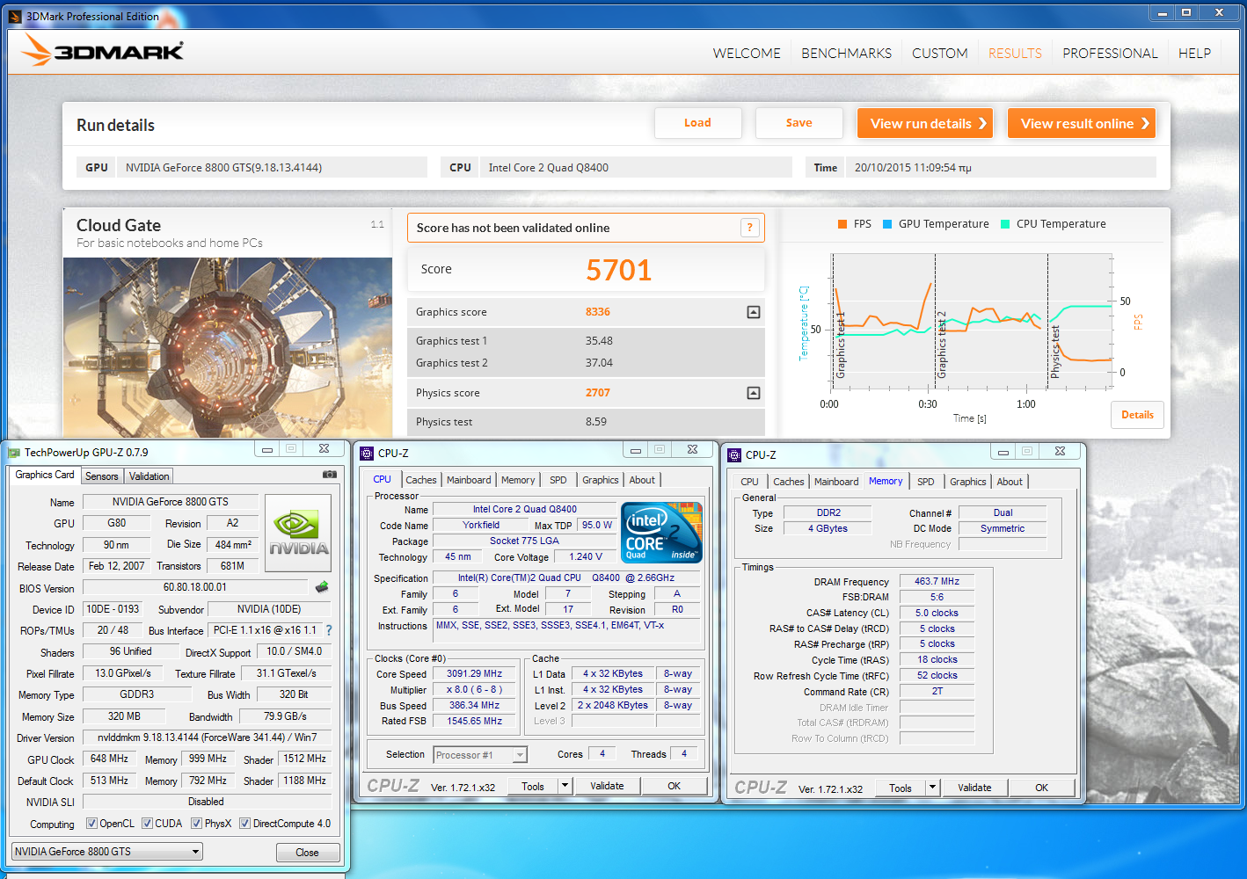1247x879 pixels.
Task: Click the Save button
Action: (x=799, y=123)
